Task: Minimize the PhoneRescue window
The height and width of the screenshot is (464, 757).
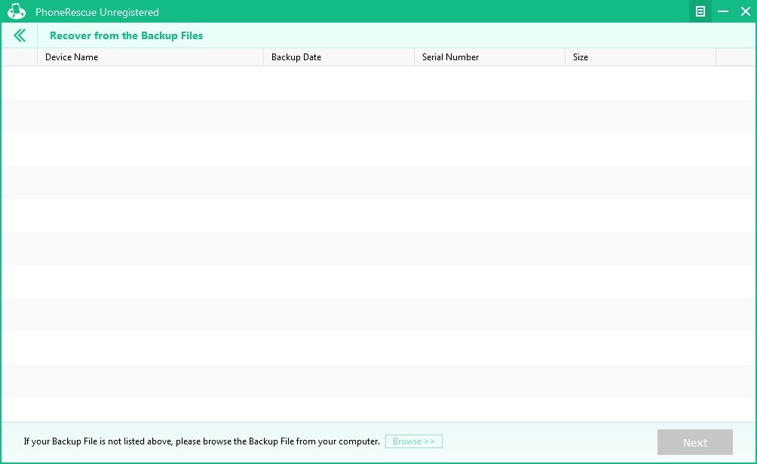Action: [x=723, y=11]
